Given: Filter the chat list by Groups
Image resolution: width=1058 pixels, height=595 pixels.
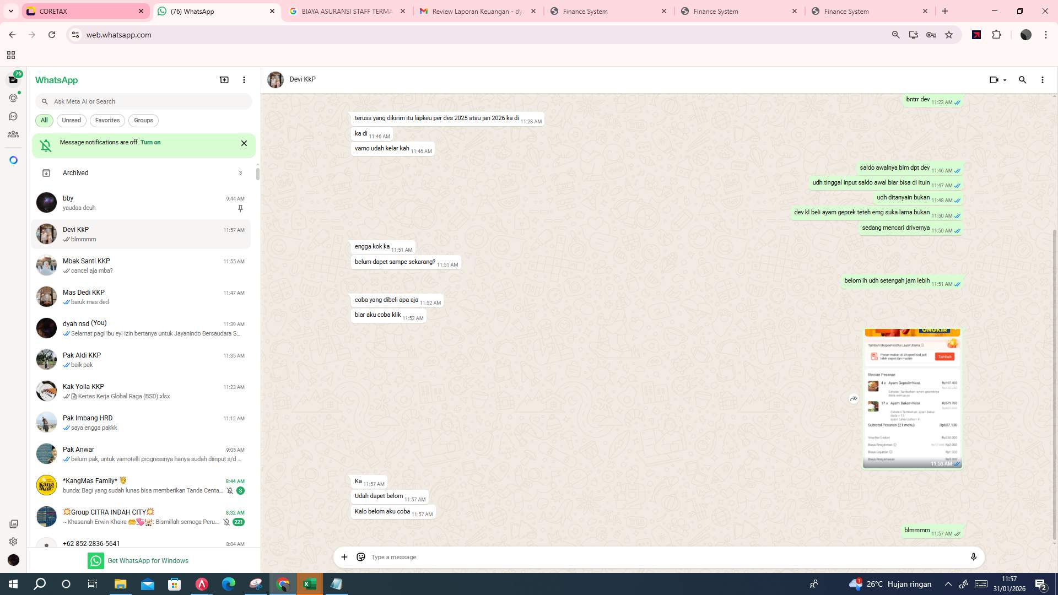Looking at the screenshot, I should click(x=143, y=120).
